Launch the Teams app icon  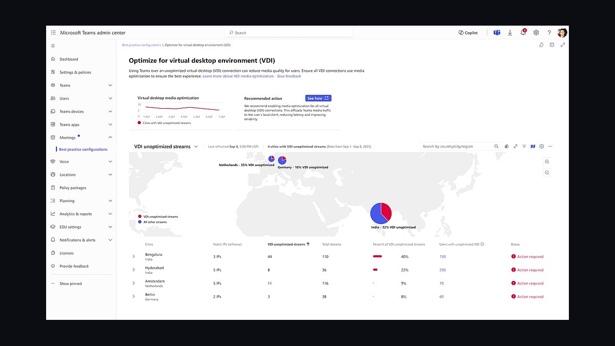[497, 32]
